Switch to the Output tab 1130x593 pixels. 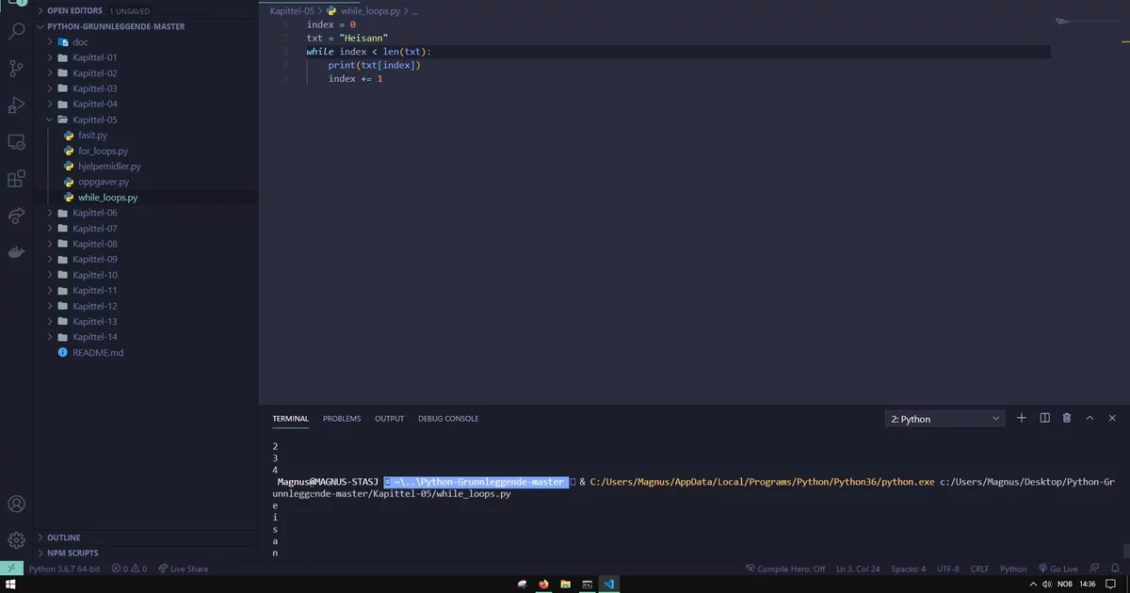click(389, 419)
